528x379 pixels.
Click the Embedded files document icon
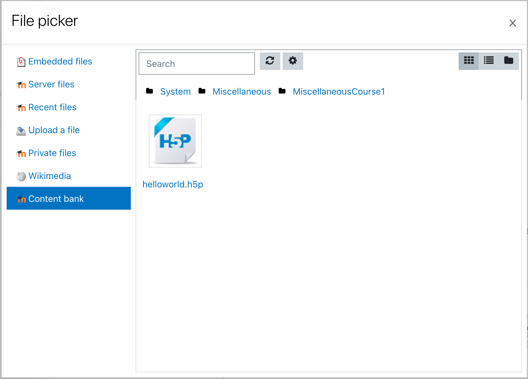coord(21,62)
